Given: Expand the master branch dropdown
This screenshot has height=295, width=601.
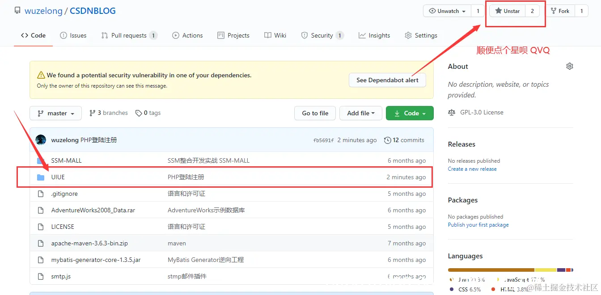Looking at the screenshot, I should click(x=55, y=113).
